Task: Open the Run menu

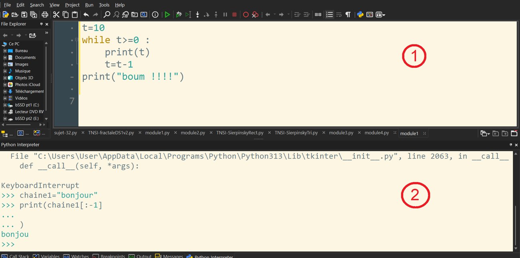Action: tap(89, 5)
